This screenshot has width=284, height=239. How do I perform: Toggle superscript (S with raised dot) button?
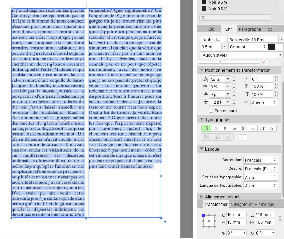coord(244,128)
